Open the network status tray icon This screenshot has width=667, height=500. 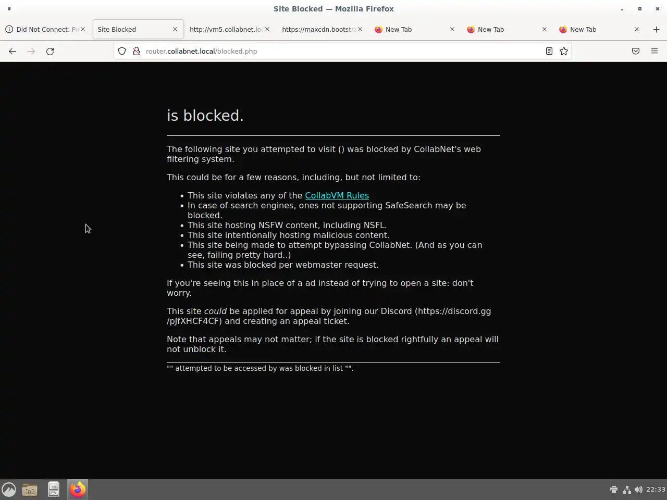tap(627, 490)
